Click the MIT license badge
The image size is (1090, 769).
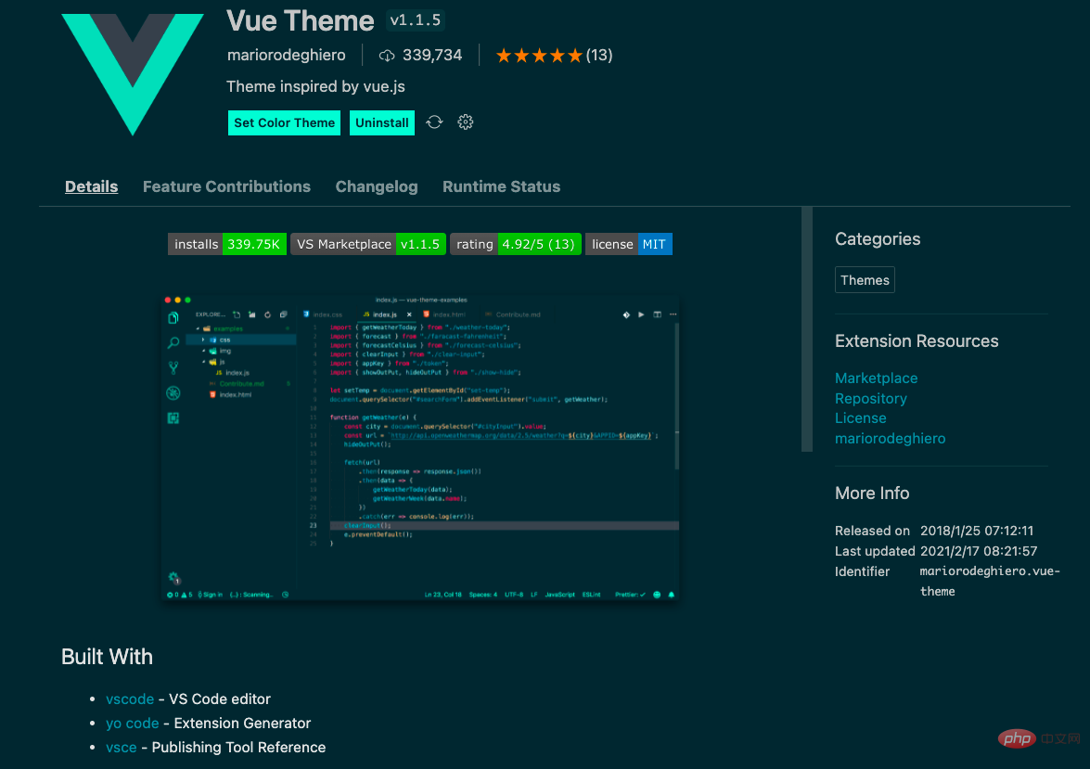point(655,244)
